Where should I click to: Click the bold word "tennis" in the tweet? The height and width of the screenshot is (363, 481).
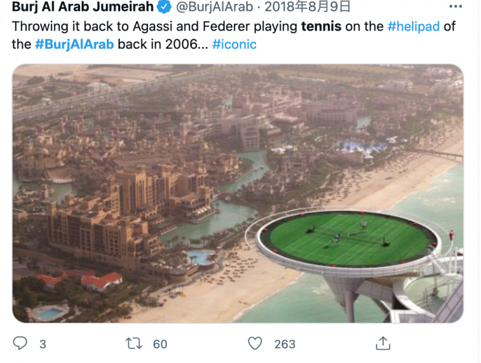tap(321, 27)
